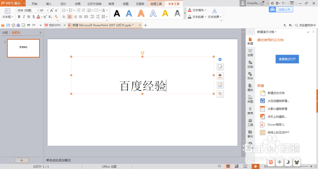Toggle underline formatting
Screen dimensions: 318x169
click(x=29, y=17)
